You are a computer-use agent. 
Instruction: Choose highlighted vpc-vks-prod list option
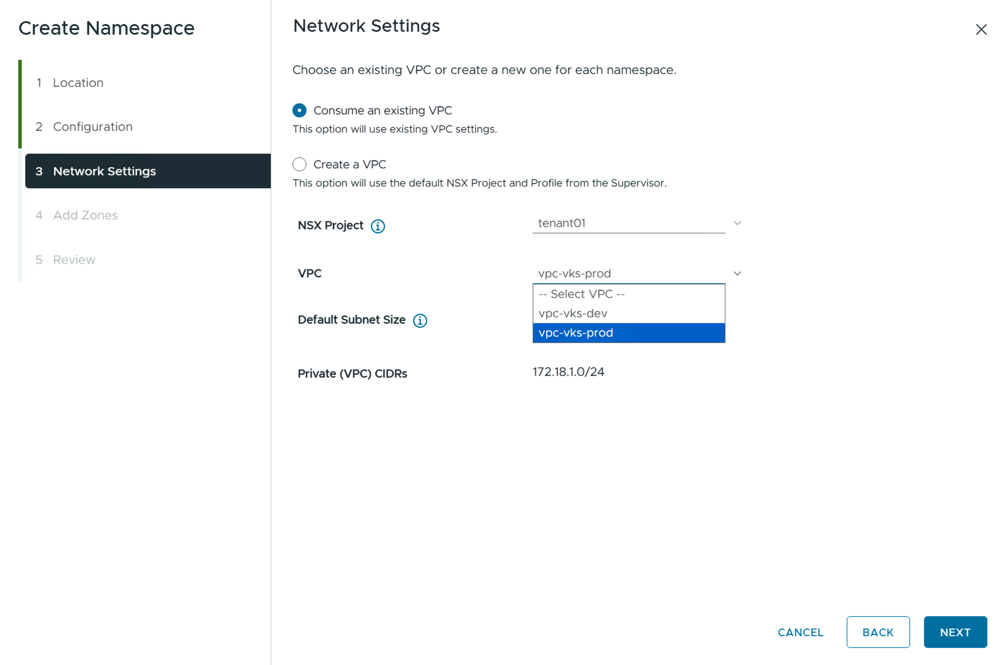(x=629, y=333)
